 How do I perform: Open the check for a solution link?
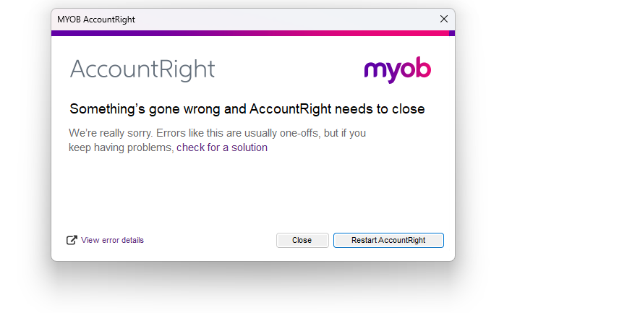click(x=222, y=147)
